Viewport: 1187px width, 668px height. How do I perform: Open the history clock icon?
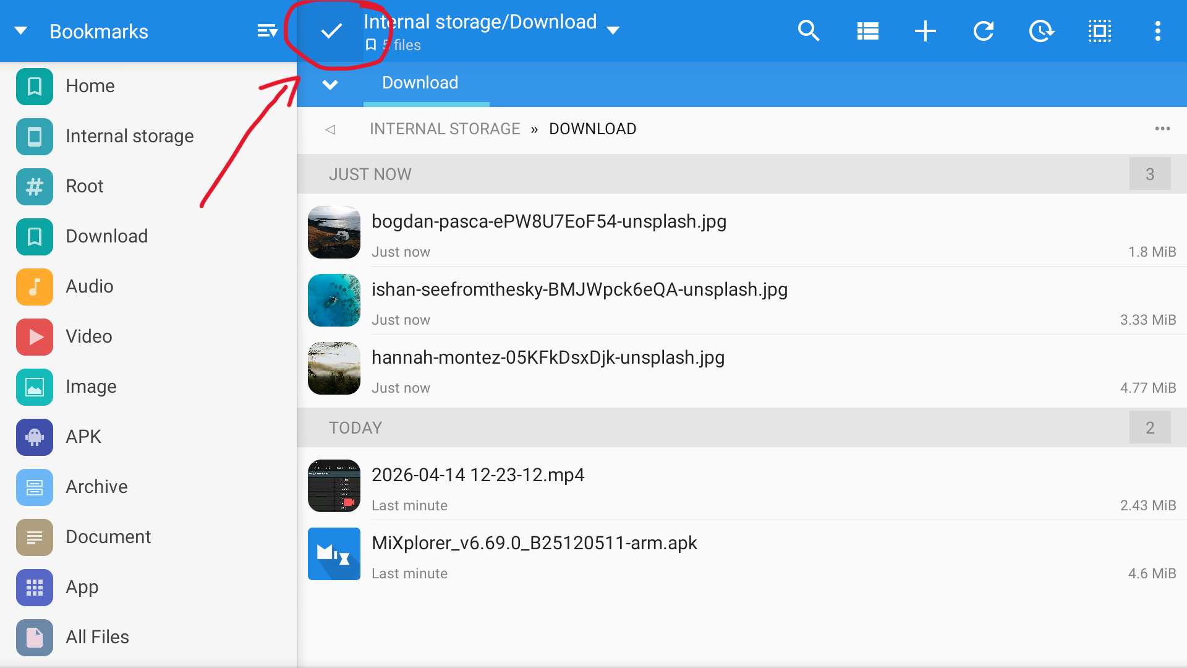click(x=1041, y=31)
